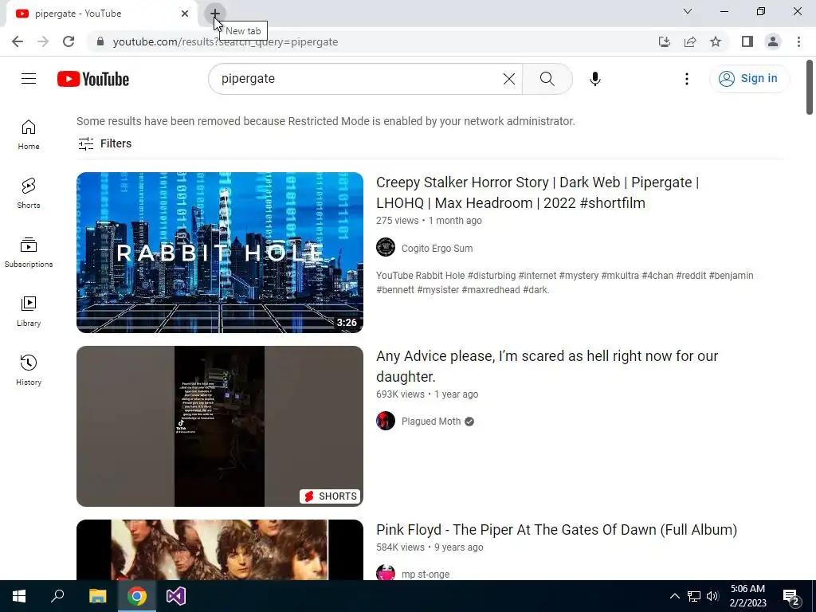Image resolution: width=816 pixels, height=612 pixels.
Task: Open volume control in tray
Action: (713, 596)
